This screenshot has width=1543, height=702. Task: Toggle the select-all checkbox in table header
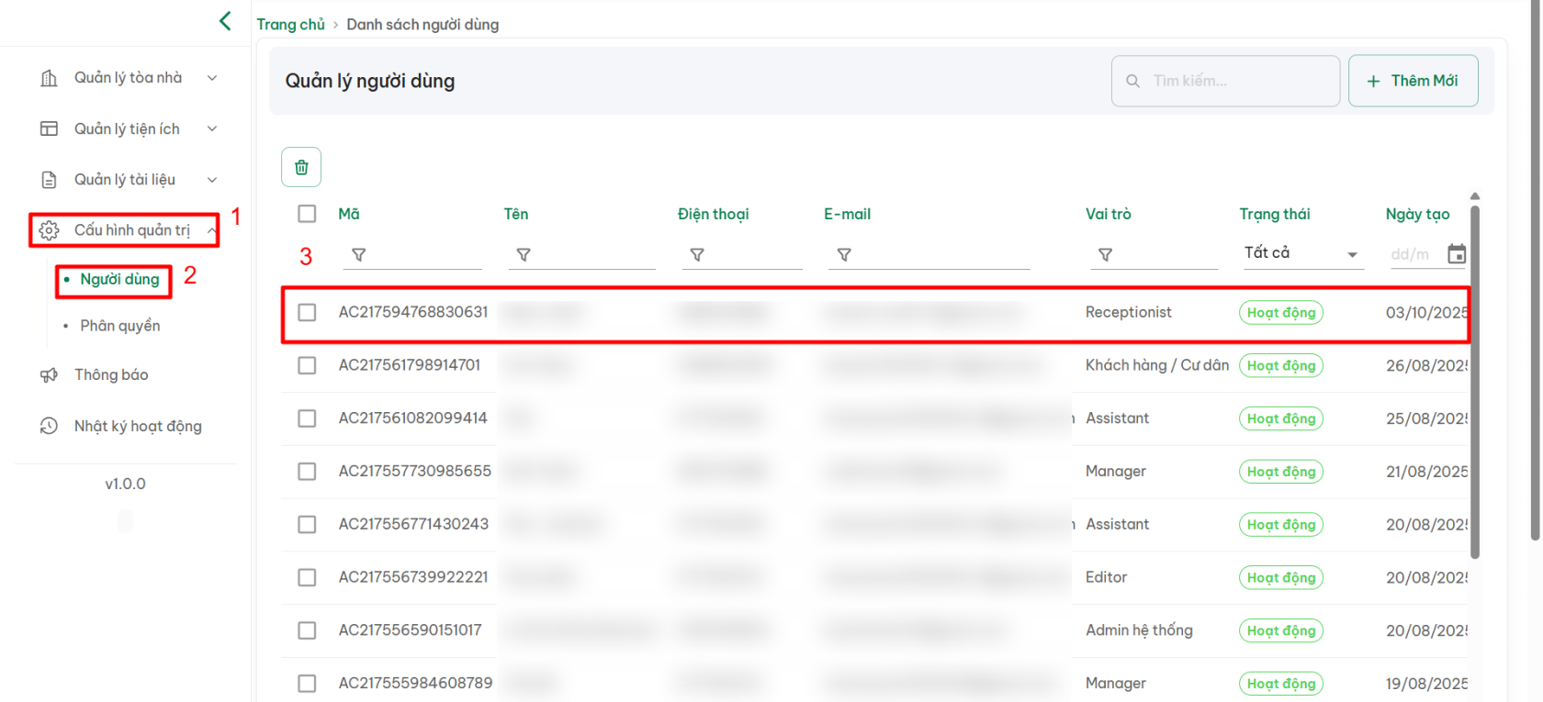[x=307, y=214]
